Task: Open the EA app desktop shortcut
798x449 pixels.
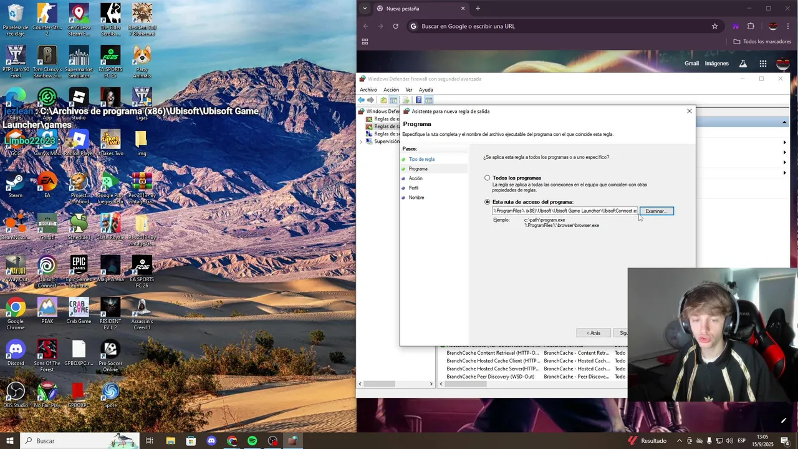Action: [47, 186]
